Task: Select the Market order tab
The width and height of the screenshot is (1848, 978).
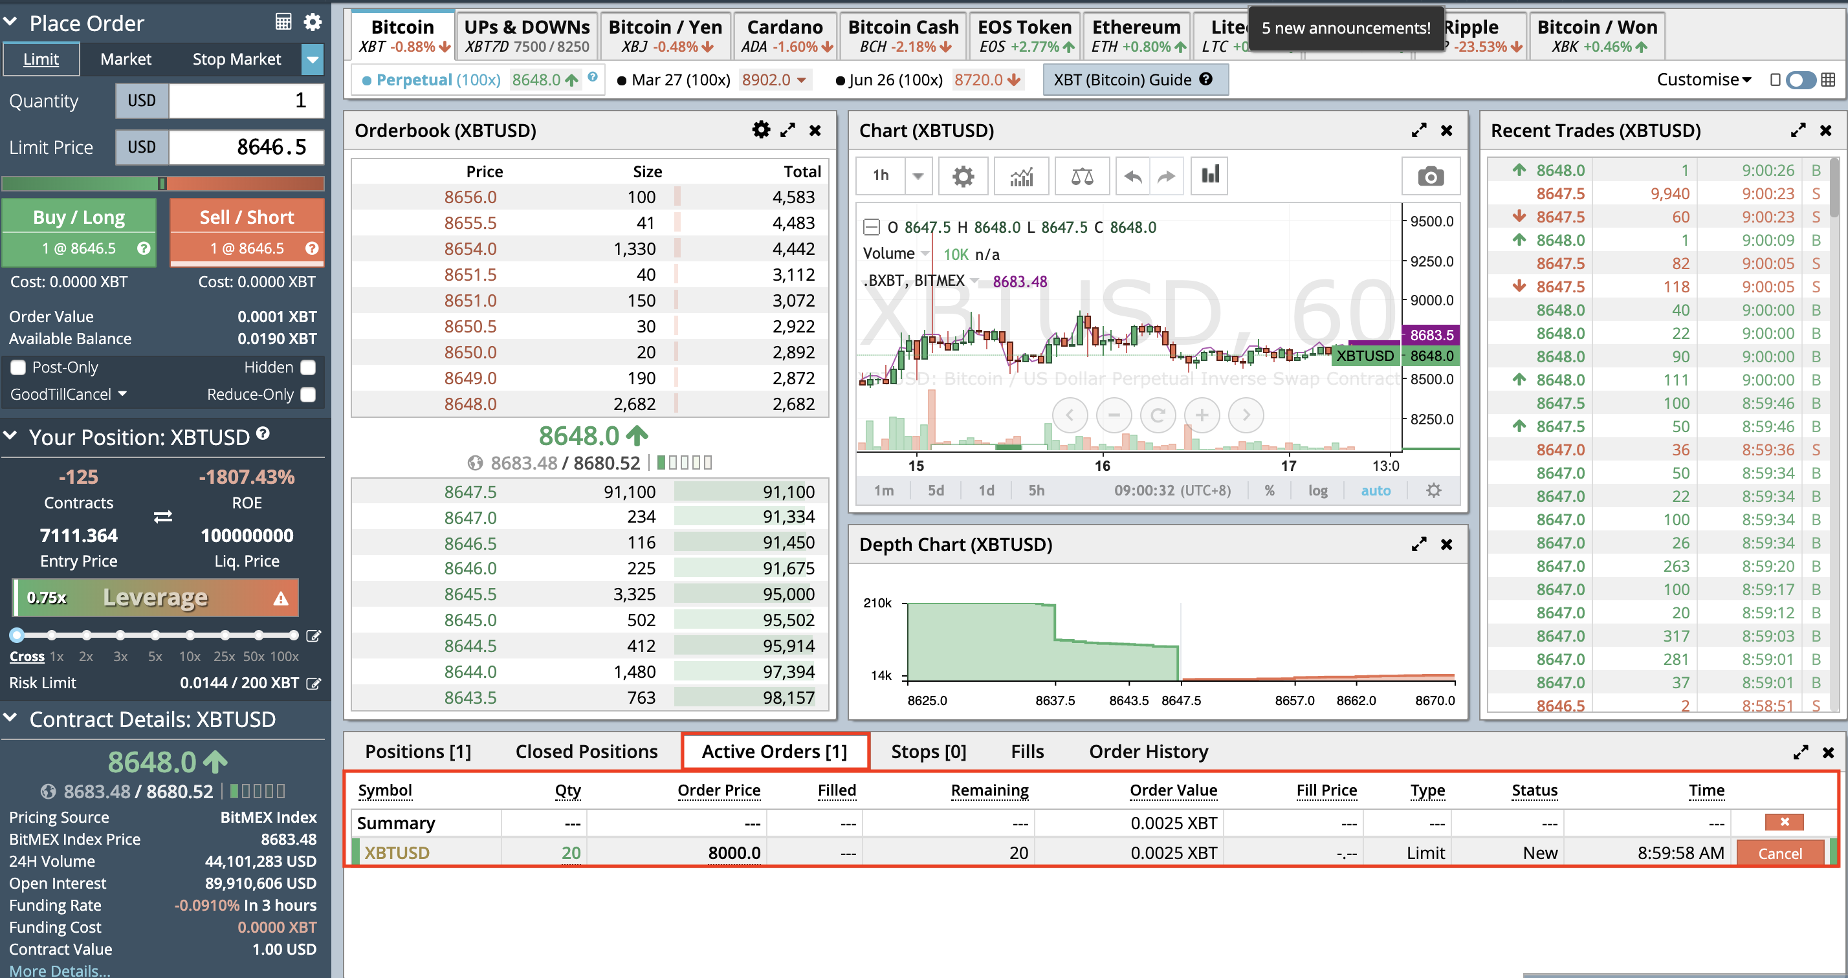Action: tap(126, 59)
